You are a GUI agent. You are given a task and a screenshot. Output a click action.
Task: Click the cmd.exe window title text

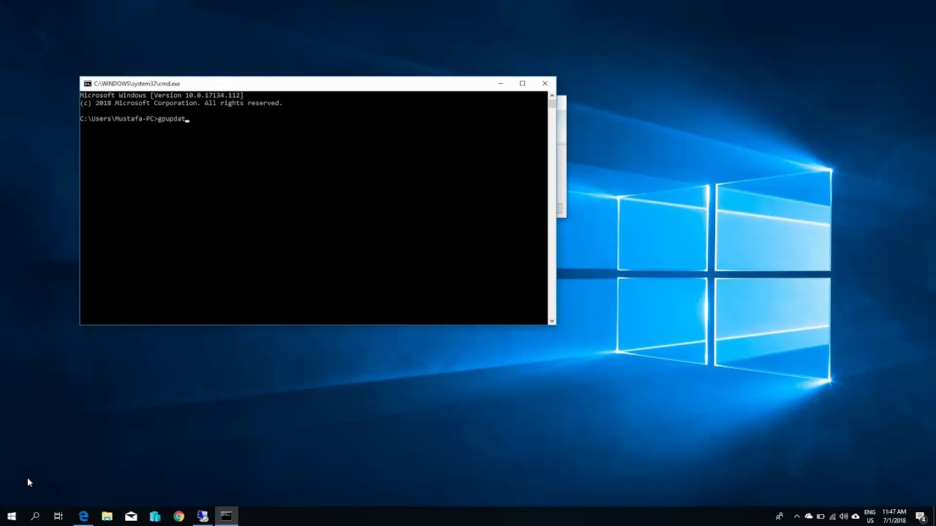pyautogui.click(x=137, y=84)
